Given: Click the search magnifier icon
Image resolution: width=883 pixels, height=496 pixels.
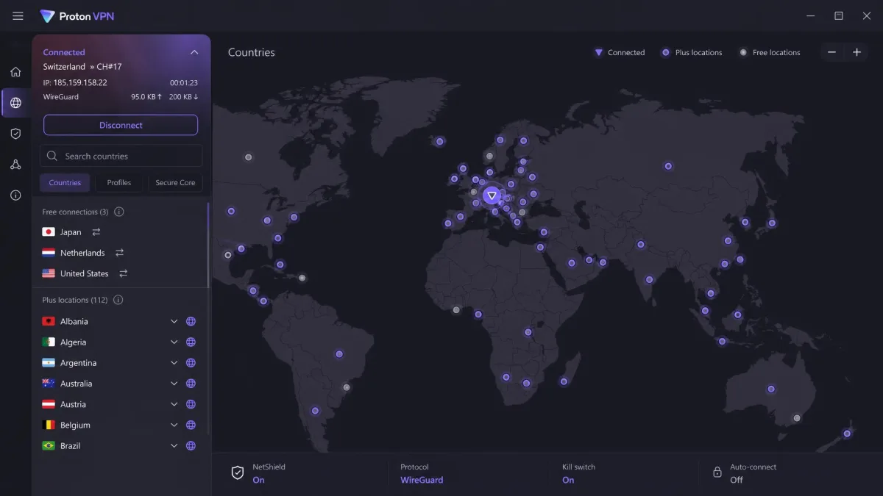Looking at the screenshot, I should point(52,156).
